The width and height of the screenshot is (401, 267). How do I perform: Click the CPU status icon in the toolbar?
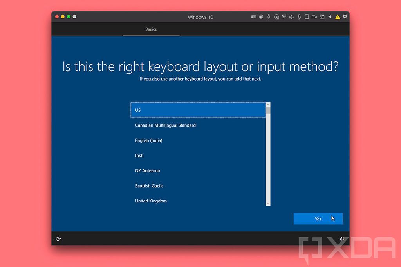pos(261,17)
